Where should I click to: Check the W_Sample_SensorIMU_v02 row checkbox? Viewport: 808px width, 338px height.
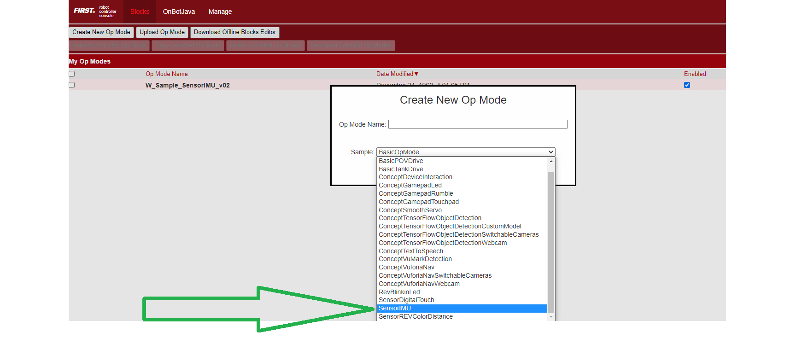pyautogui.click(x=72, y=85)
